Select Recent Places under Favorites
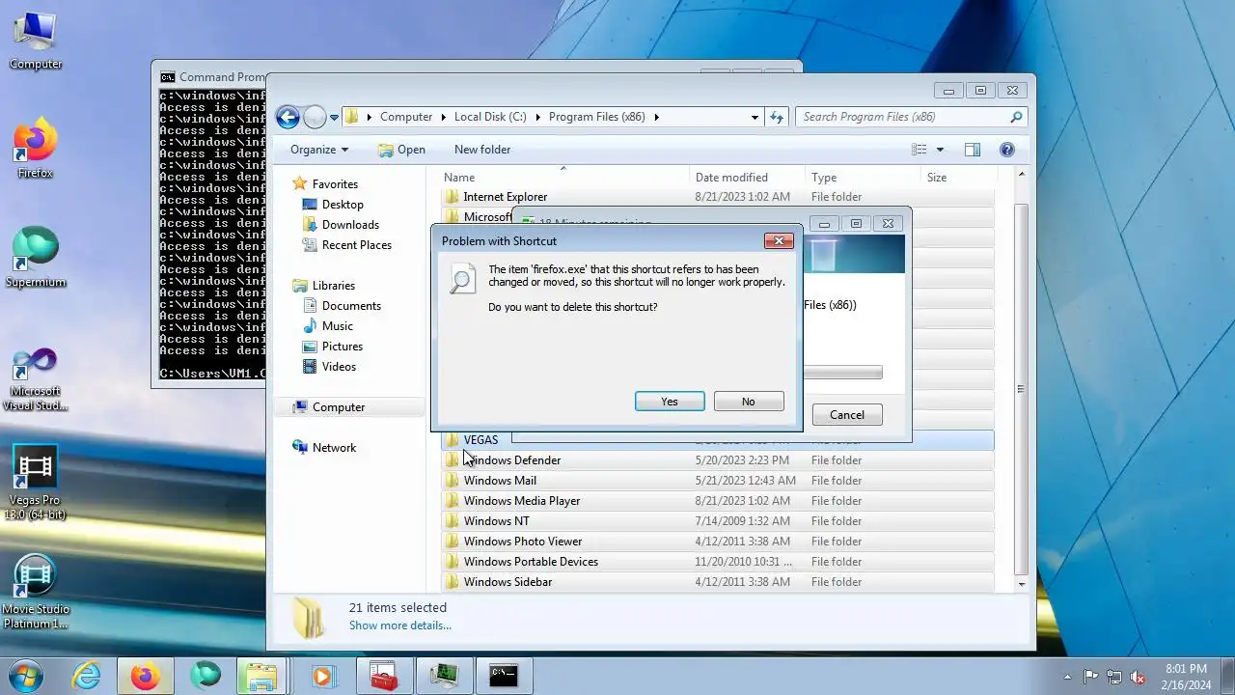 click(x=357, y=245)
